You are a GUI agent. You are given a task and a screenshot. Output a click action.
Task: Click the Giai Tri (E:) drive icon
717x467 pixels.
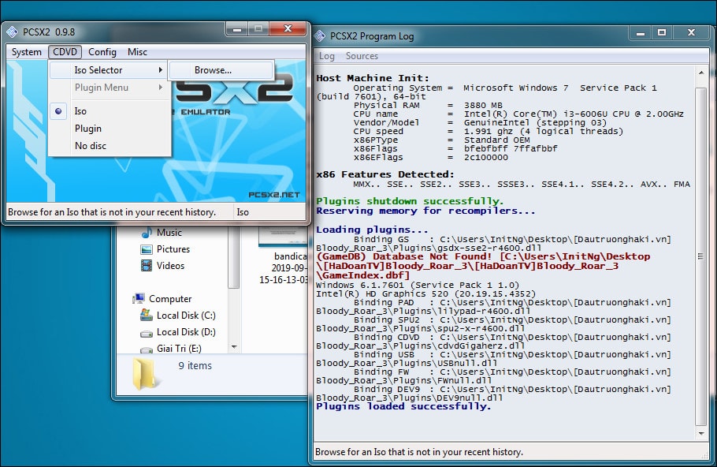pos(147,349)
